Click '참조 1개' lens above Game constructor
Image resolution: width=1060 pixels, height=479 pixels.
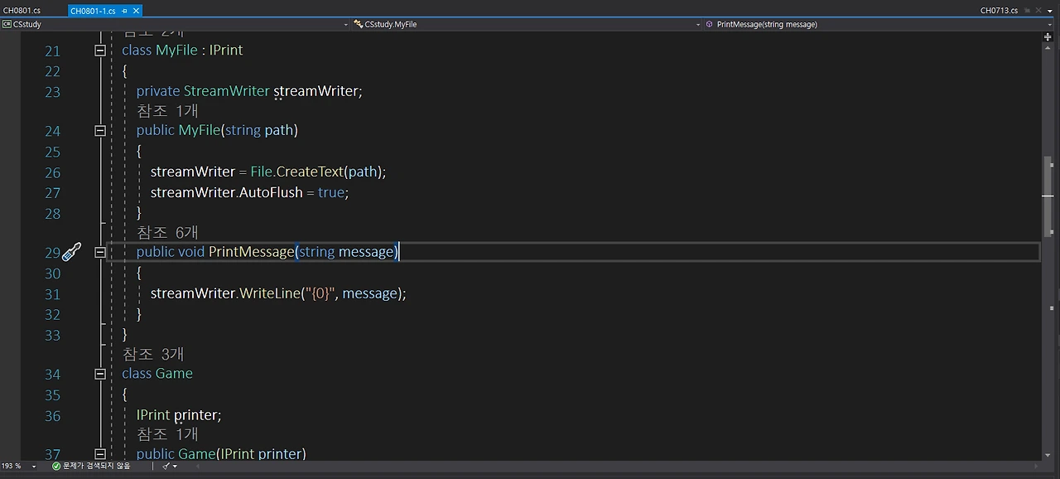click(x=167, y=434)
